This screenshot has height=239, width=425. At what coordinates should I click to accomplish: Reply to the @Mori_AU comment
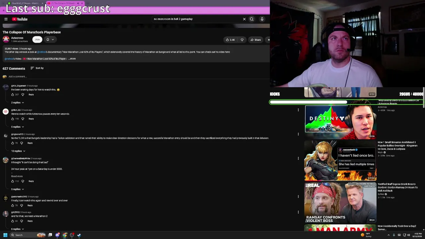click(x=31, y=119)
